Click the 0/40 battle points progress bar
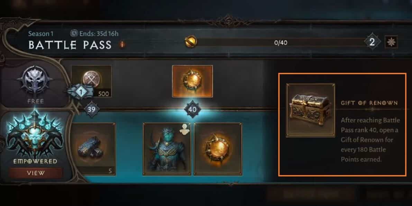The image size is (412, 206). pos(281,42)
